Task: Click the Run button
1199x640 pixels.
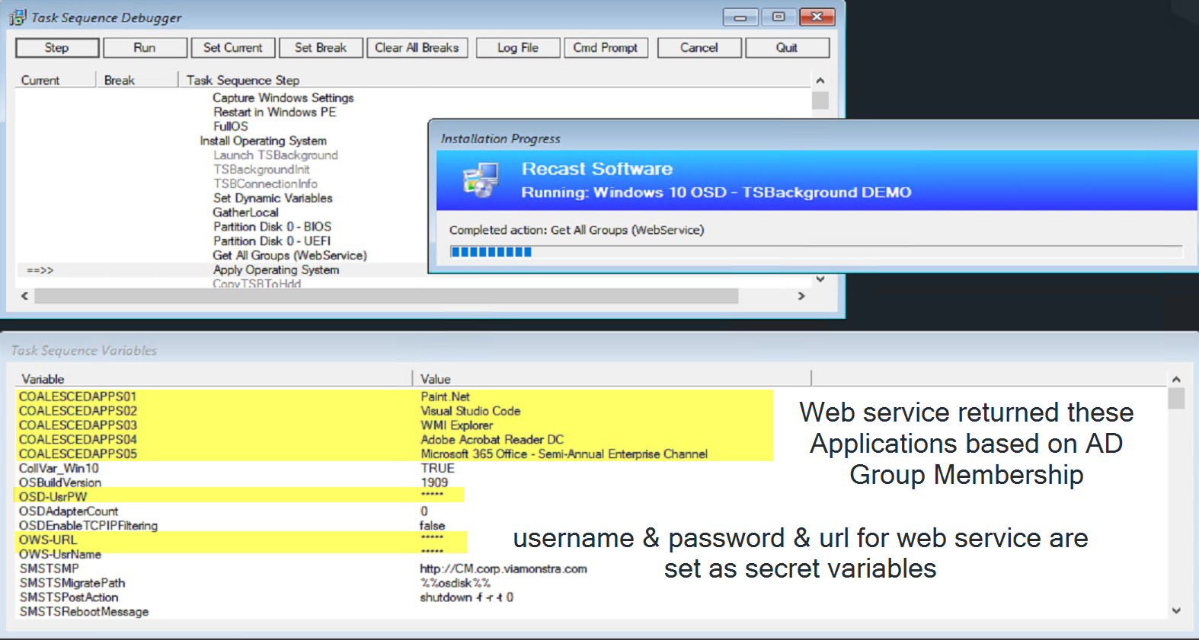Action: coord(145,48)
